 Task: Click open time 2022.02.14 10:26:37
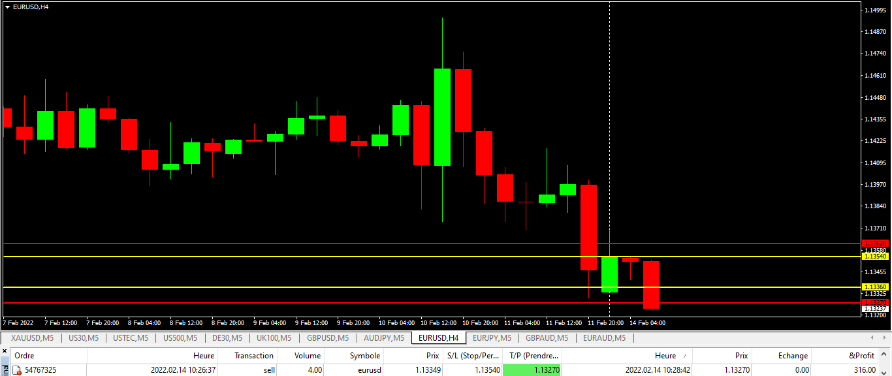[x=182, y=370]
